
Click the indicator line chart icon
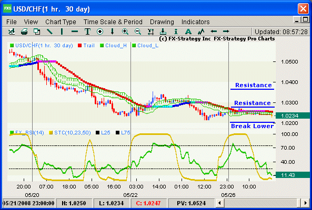click(x=201, y=31)
